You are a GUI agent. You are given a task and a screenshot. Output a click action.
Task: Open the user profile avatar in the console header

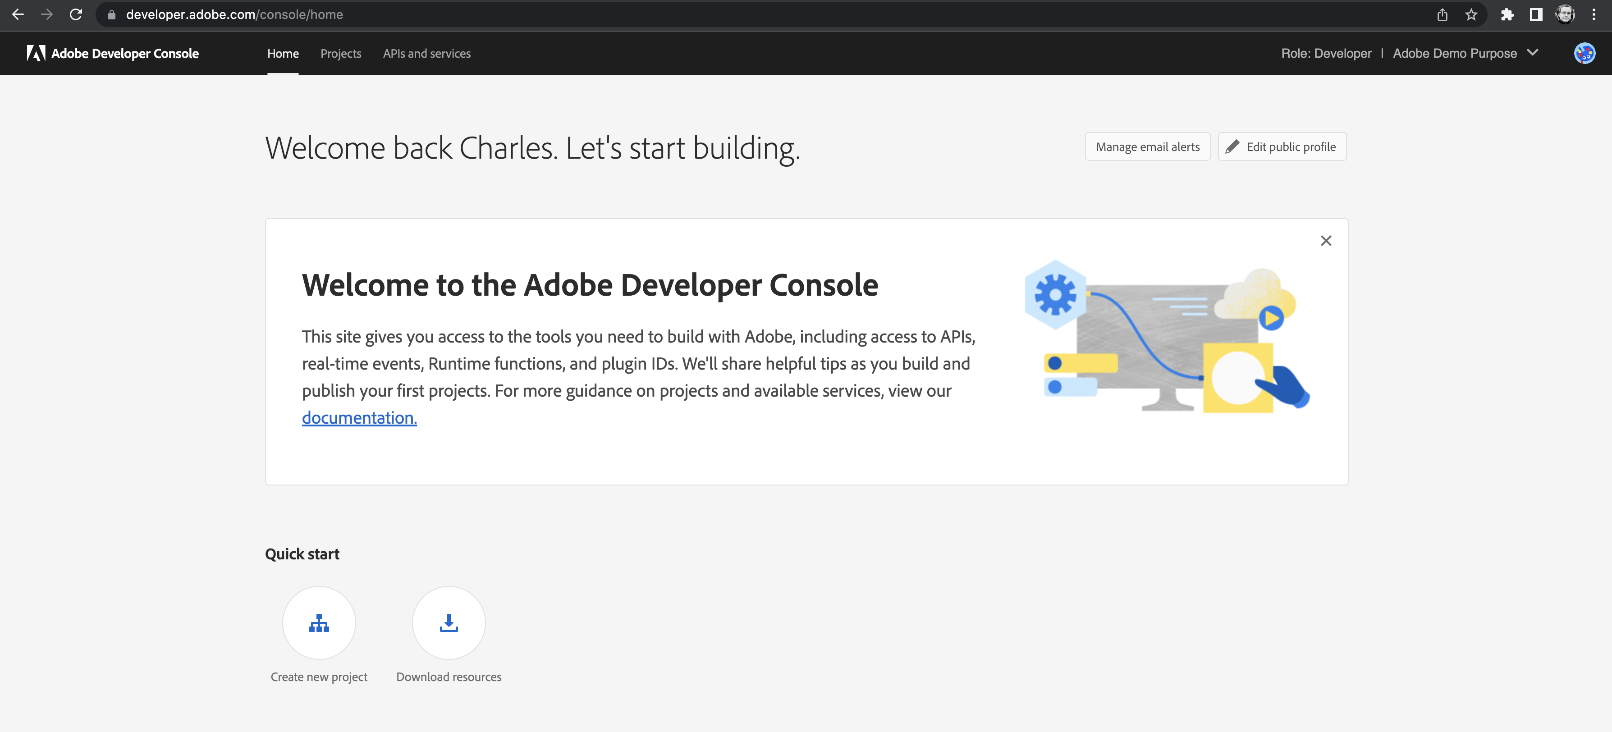pyautogui.click(x=1584, y=53)
